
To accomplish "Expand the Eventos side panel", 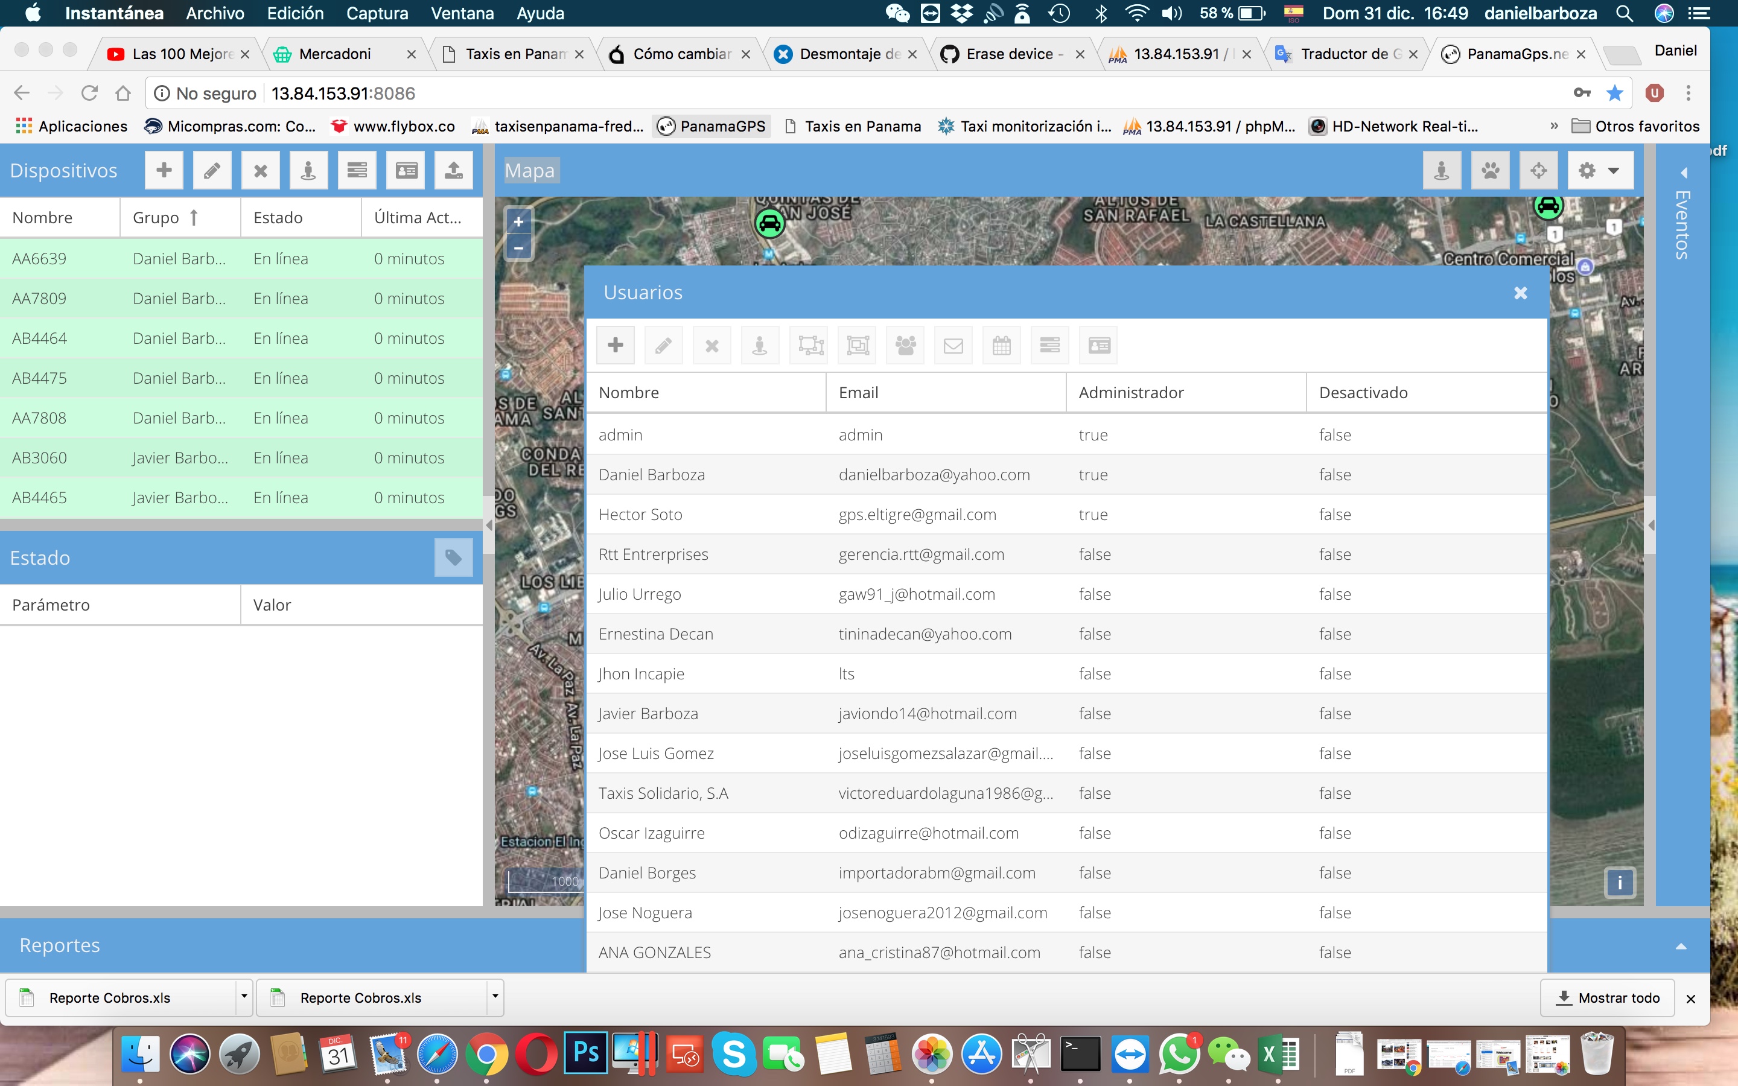I will pyautogui.click(x=1684, y=173).
